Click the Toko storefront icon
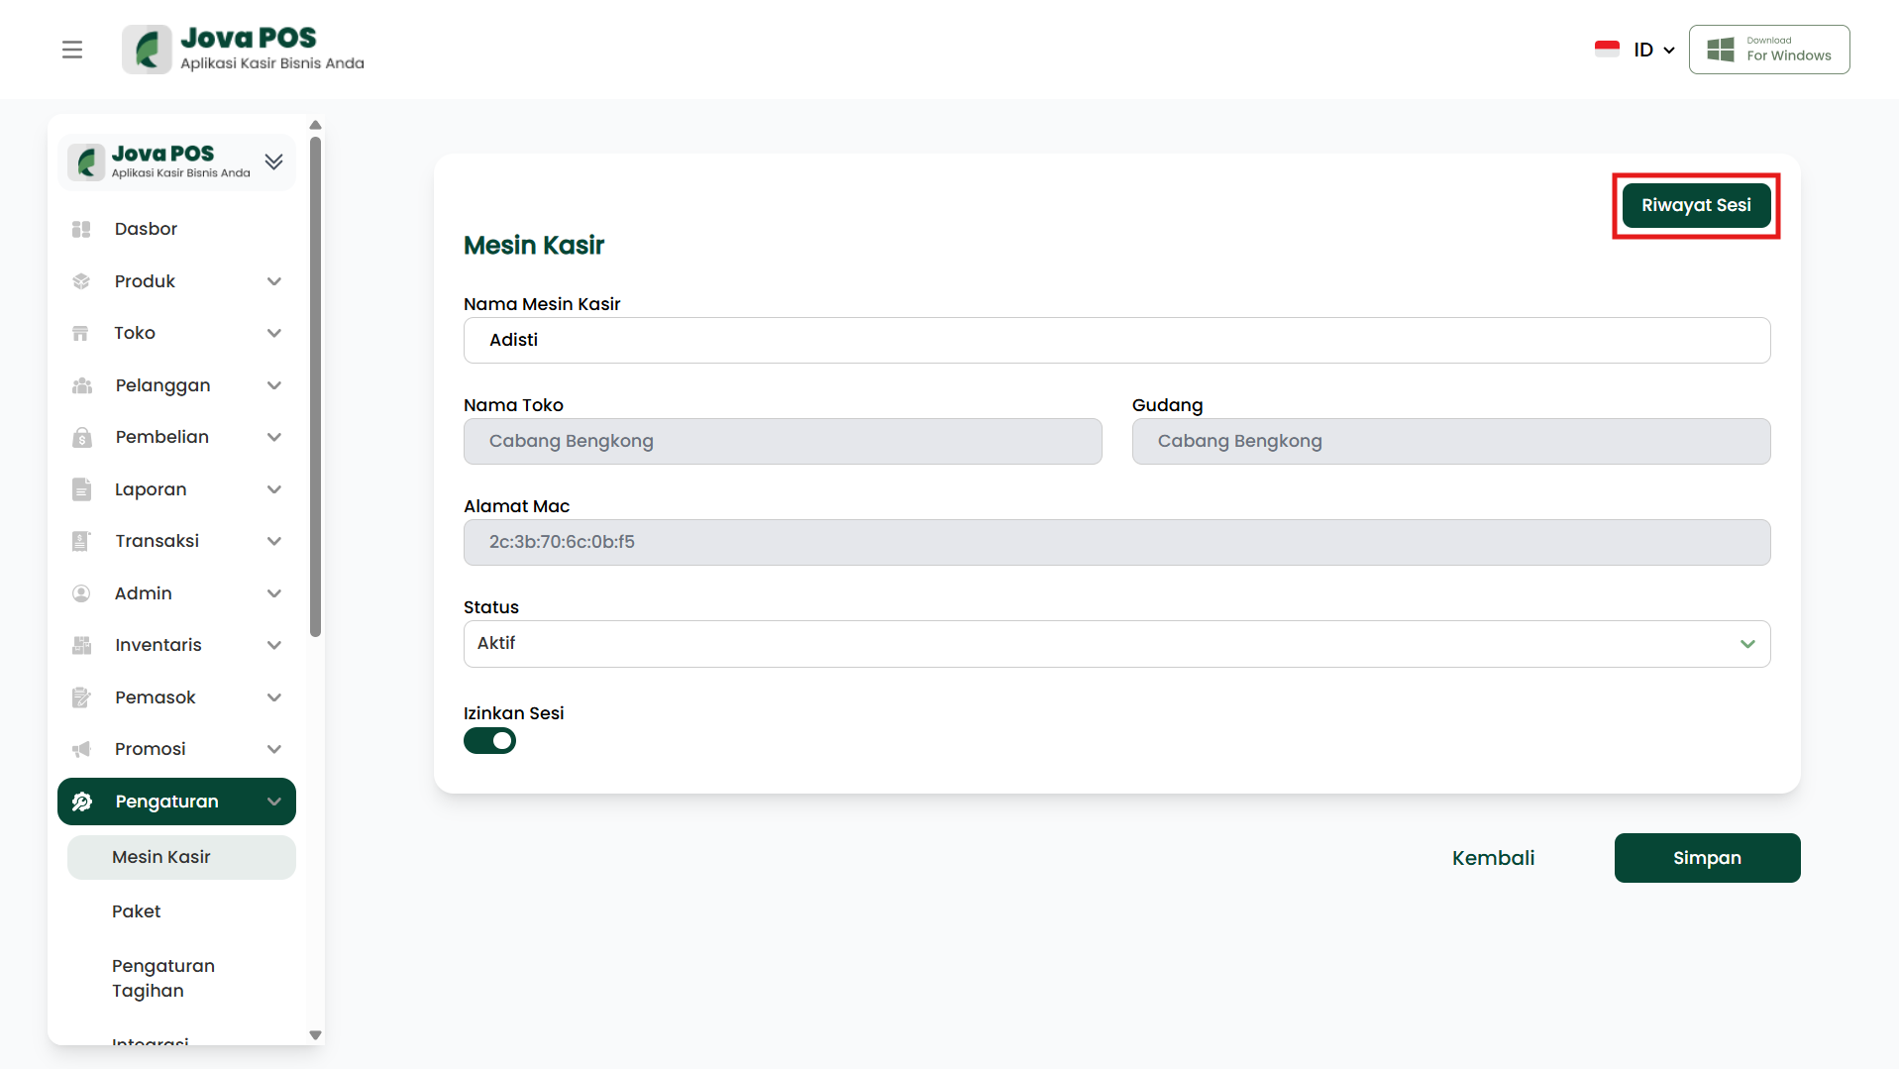The width and height of the screenshot is (1899, 1069). pyautogui.click(x=81, y=334)
